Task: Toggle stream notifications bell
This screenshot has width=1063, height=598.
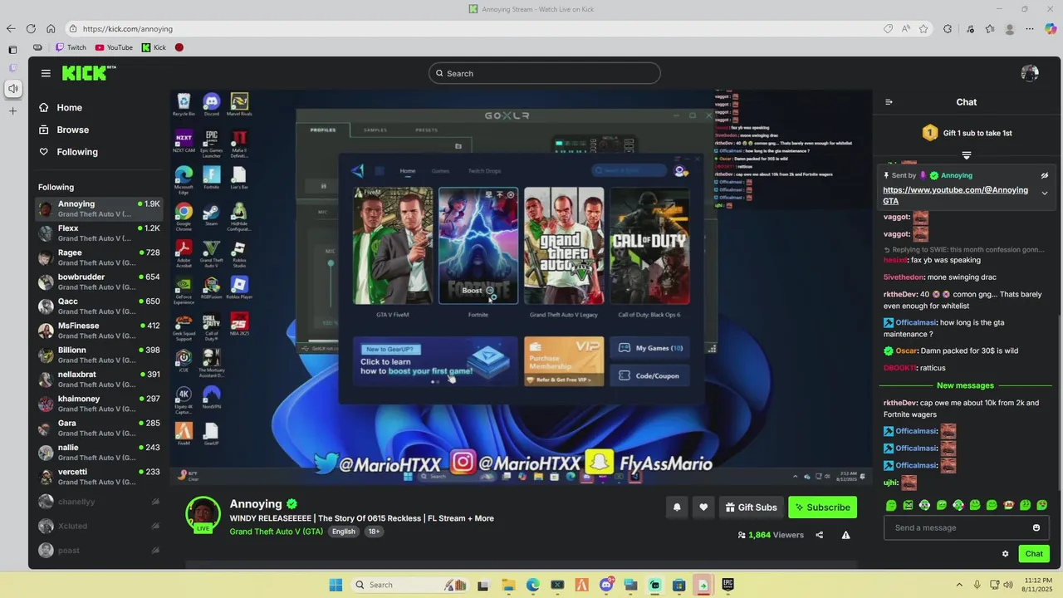Action: point(677,507)
